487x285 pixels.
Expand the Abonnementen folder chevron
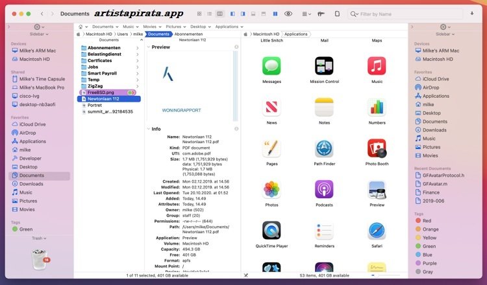pyautogui.click(x=137, y=48)
